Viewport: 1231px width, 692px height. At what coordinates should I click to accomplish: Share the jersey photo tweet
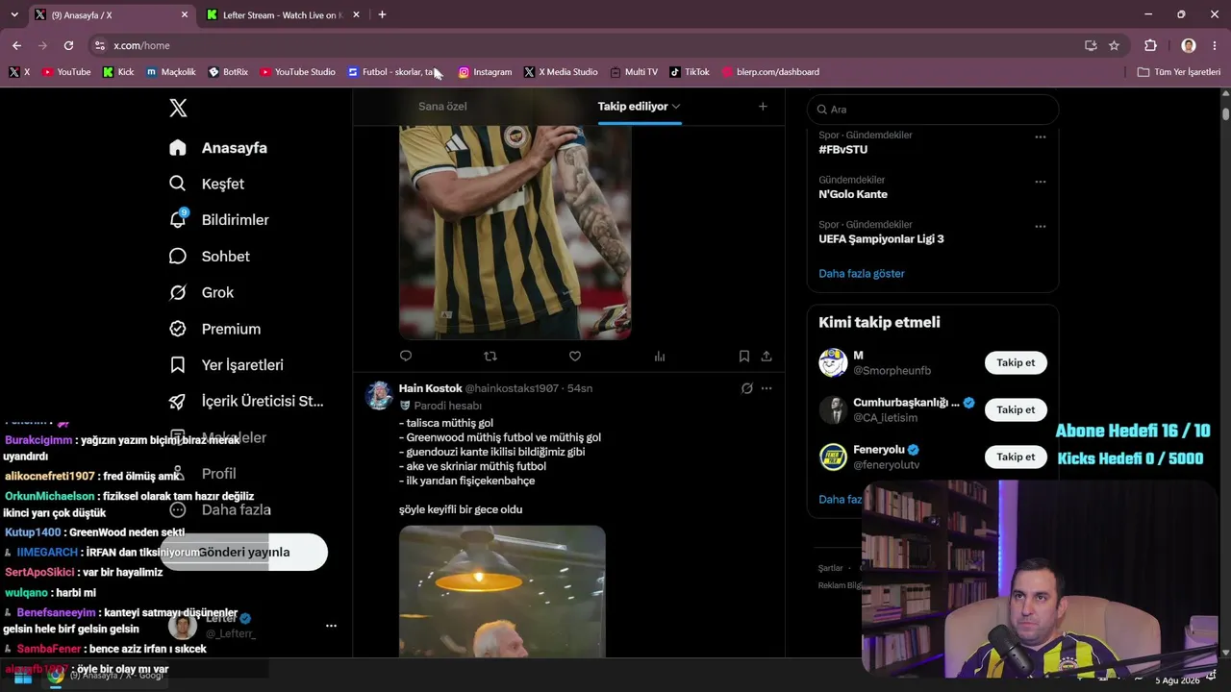click(x=766, y=356)
